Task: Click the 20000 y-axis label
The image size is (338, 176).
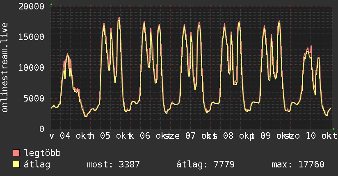Action: (x=32, y=6)
